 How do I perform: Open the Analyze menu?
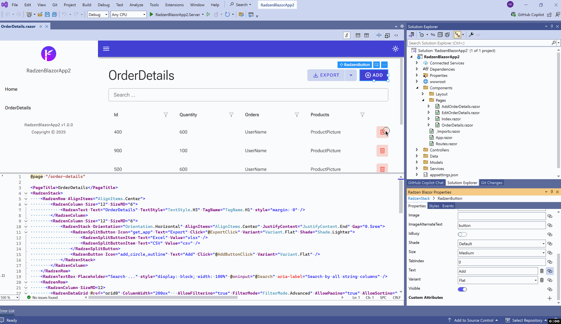pyautogui.click(x=136, y=5)
